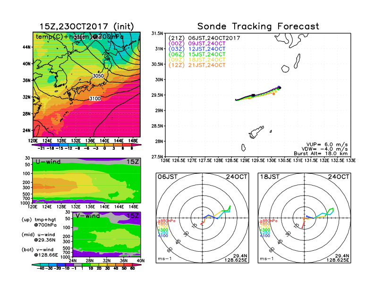Click the '18JST' hodograph title

tap(270, 177)
